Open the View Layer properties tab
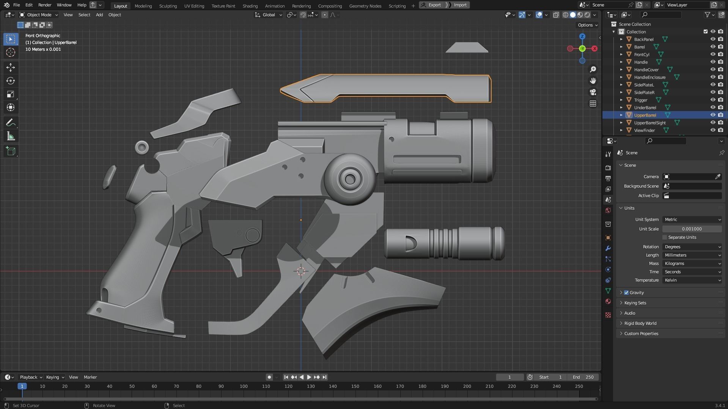728x409 pixels. tap(608, 189)
